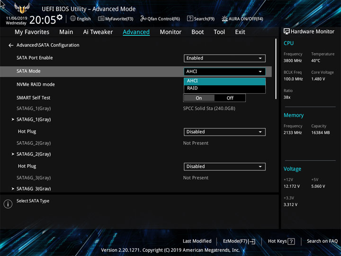
Task: Open the Tool tab
Action: pos(219,32)
